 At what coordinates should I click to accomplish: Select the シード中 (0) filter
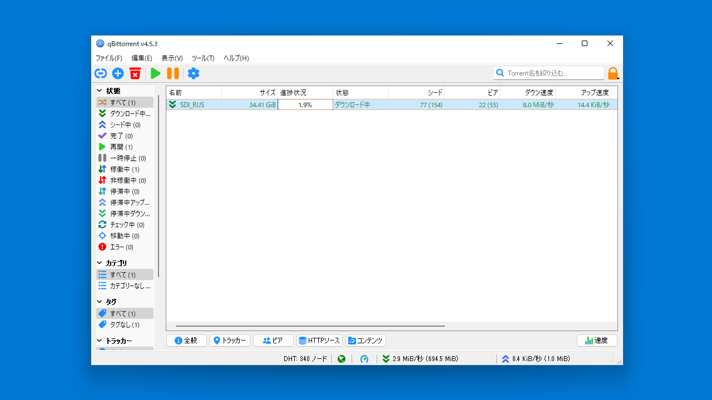(125, 124)
